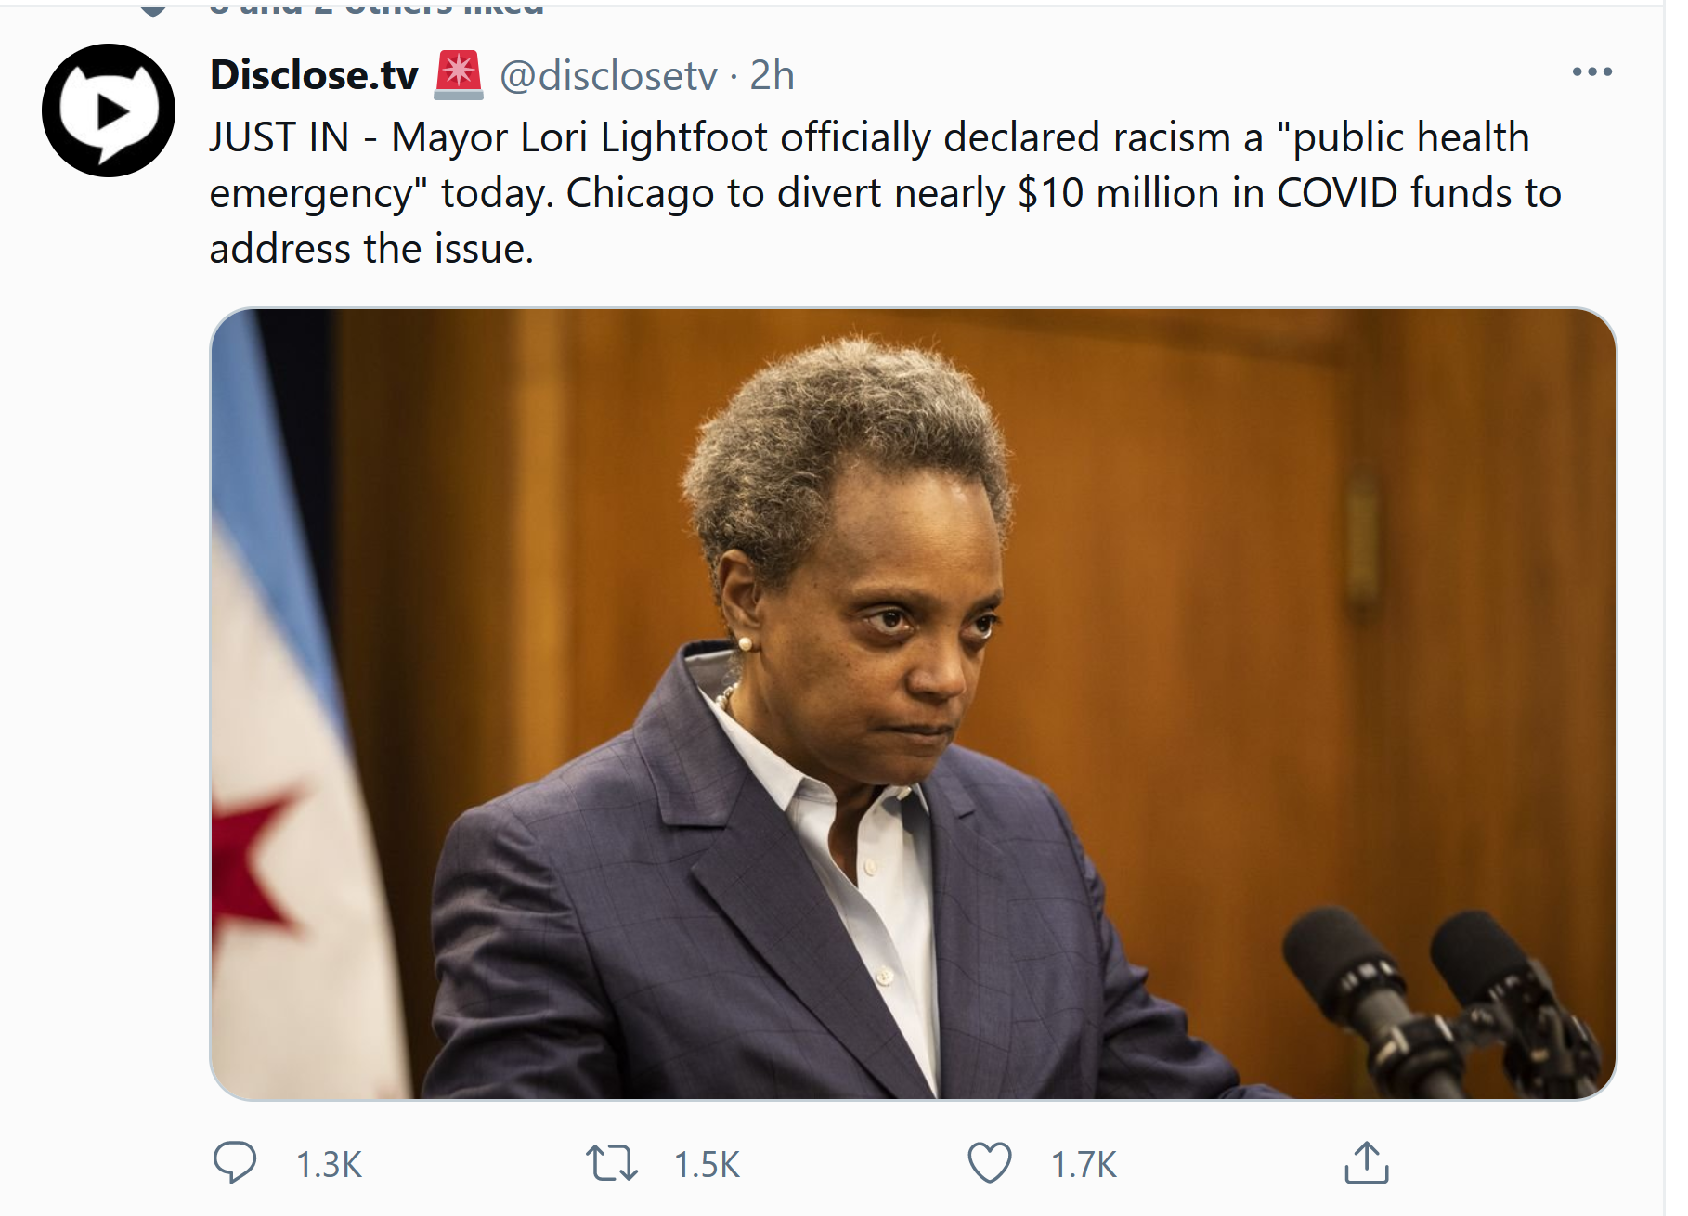Expand the three-dot more options menu
This screenshot has width=1688, height=1216.
pyautogui.click(x=1591, y=71)
